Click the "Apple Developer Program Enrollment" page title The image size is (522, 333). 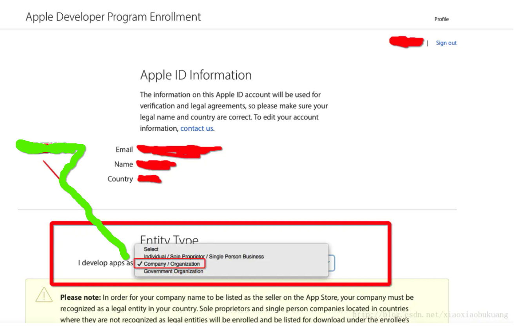(113, 17)
